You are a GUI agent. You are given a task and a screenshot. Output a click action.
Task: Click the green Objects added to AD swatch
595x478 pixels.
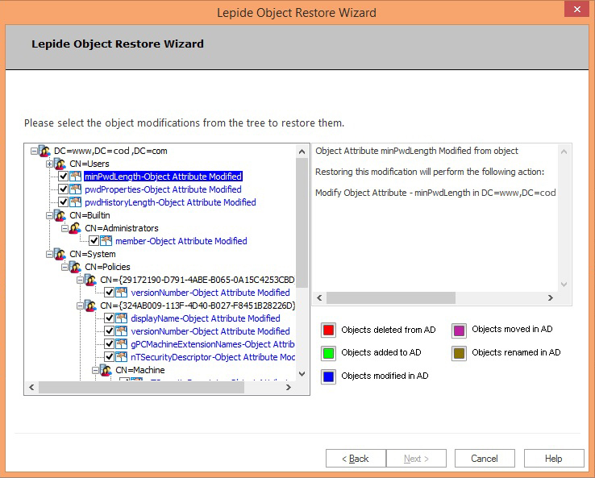pyautogui.click(x=328, y=353)
